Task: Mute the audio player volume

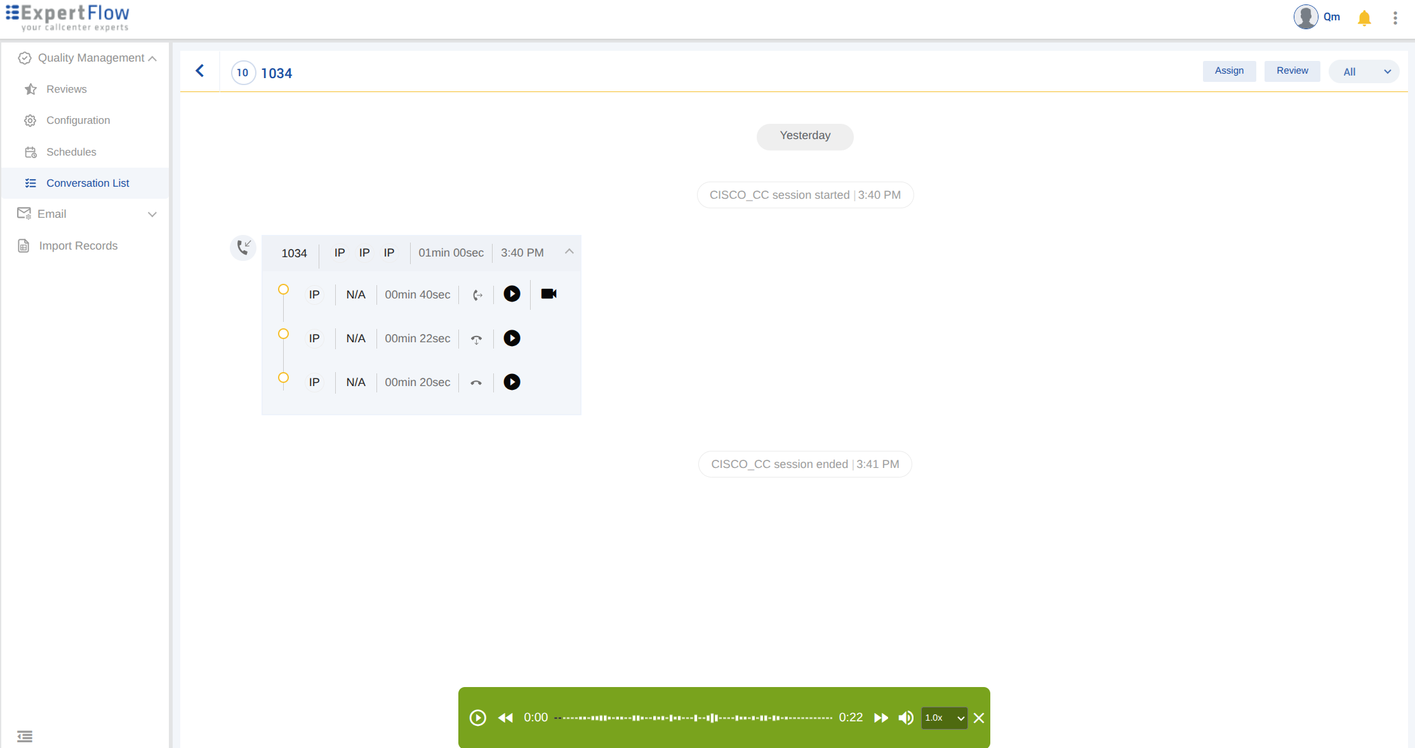Action: point(906,718)
